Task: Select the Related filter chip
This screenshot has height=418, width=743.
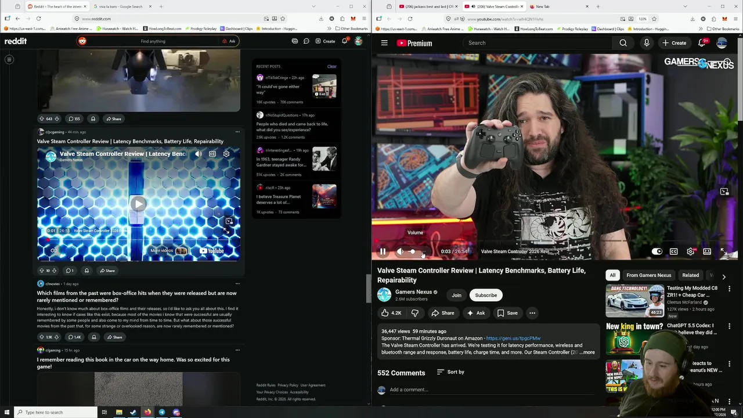Action: (690, 275)
